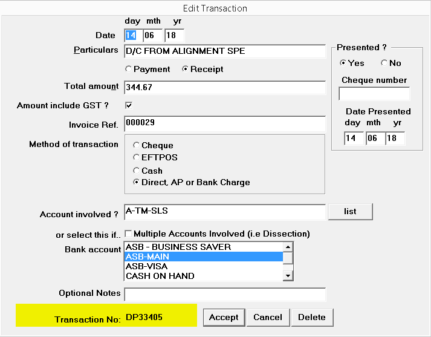Click the transaction number DP33405
Image resolution: width=431 pixels, height=337 pixels.
click(144, 317)
